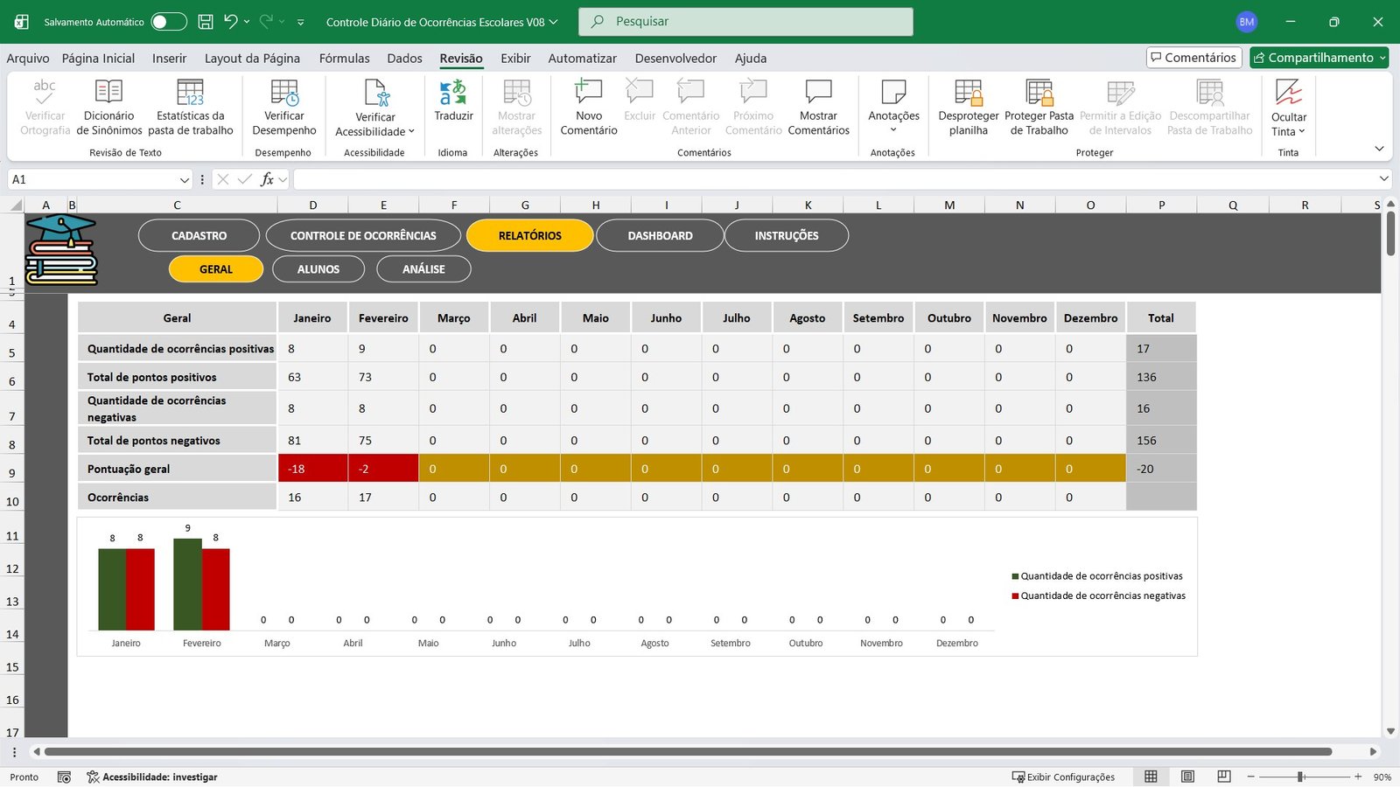
Task: Save the workbook with the disk icon
Action: coord(206,22)
